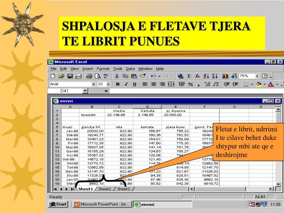The height and width of the screenshot is (213, 284).
Task: Apply the red Font Color A
Action: [x=271, y=84]
